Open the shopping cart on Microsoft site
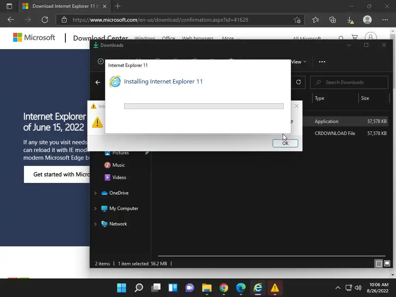Image resolution: width=396 pixels, height=297 pixels. [355, 38]
